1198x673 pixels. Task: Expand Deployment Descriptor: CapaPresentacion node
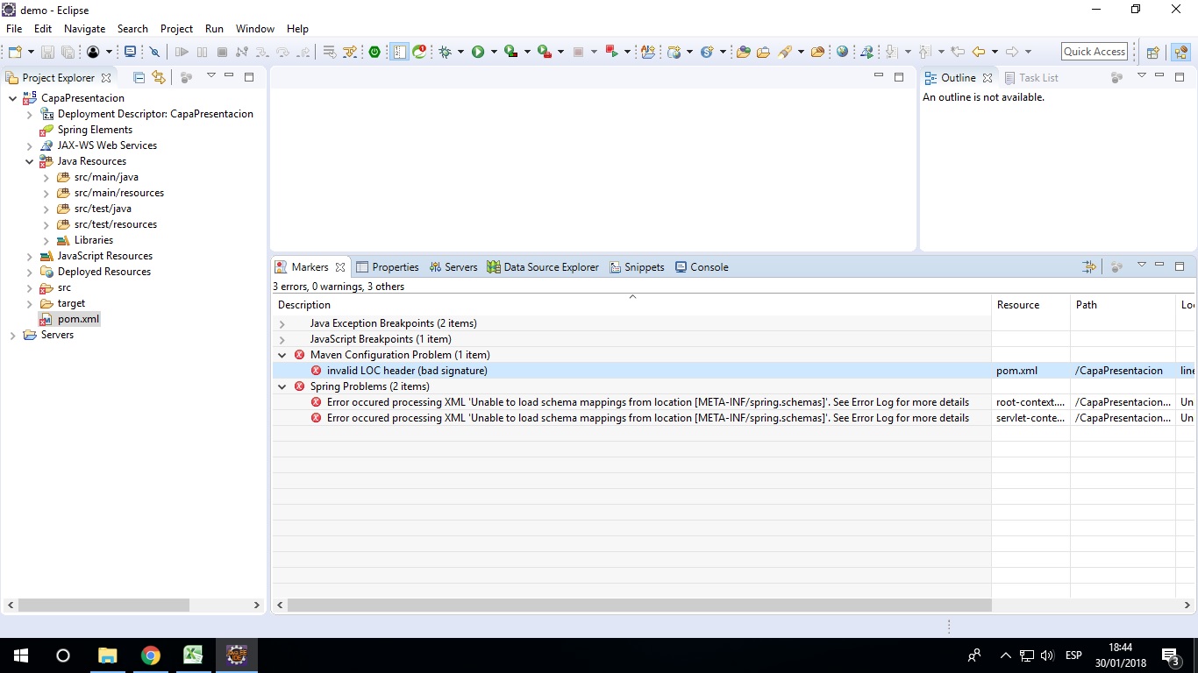(29, 114)
